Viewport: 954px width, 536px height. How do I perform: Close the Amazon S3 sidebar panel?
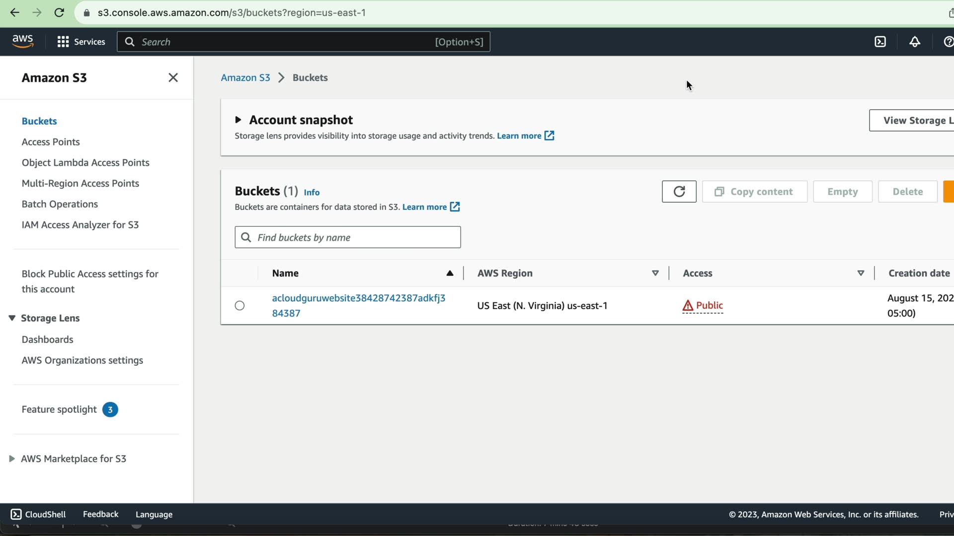(173, 78)
